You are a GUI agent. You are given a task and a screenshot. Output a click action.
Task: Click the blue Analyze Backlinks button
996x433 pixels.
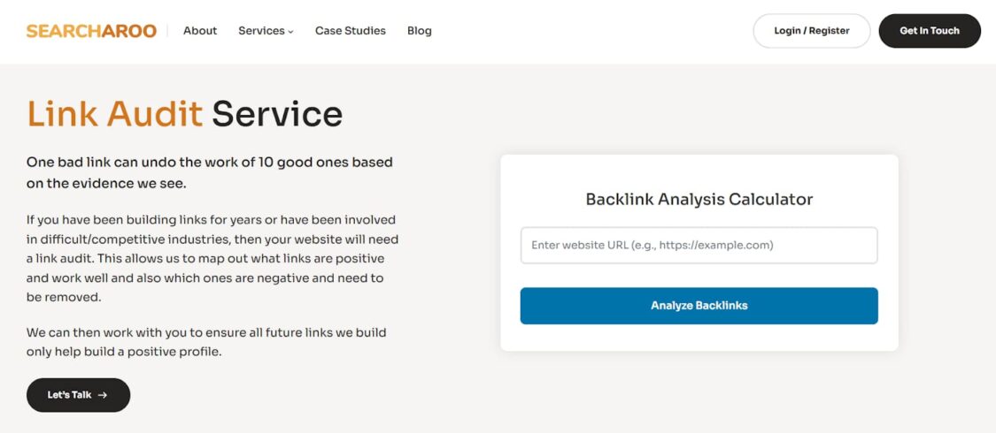coord(699,306)
